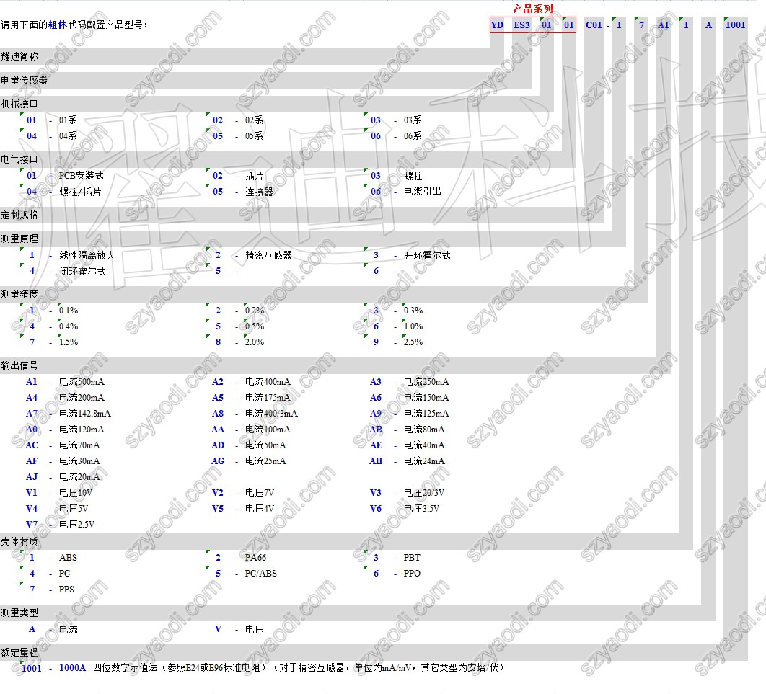The height and width of the screenshot is (694, 766).
Task: Choose 精密互感器 measurement principle
Action: tap(268, 256)
